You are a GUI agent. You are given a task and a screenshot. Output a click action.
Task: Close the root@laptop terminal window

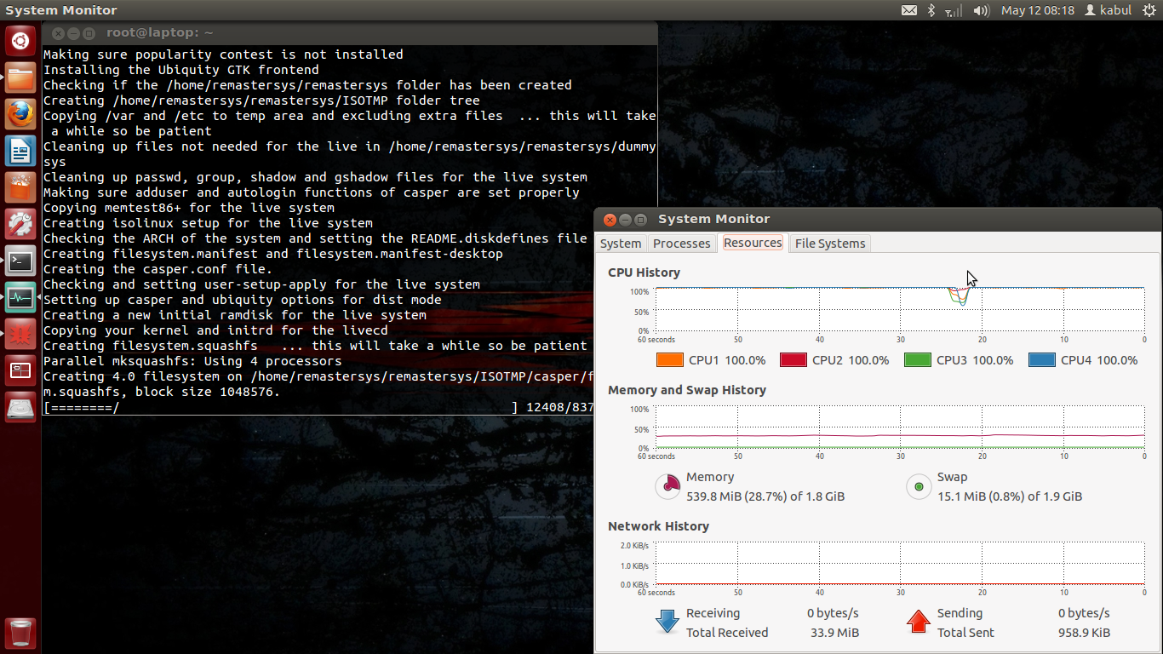(58, 33)
